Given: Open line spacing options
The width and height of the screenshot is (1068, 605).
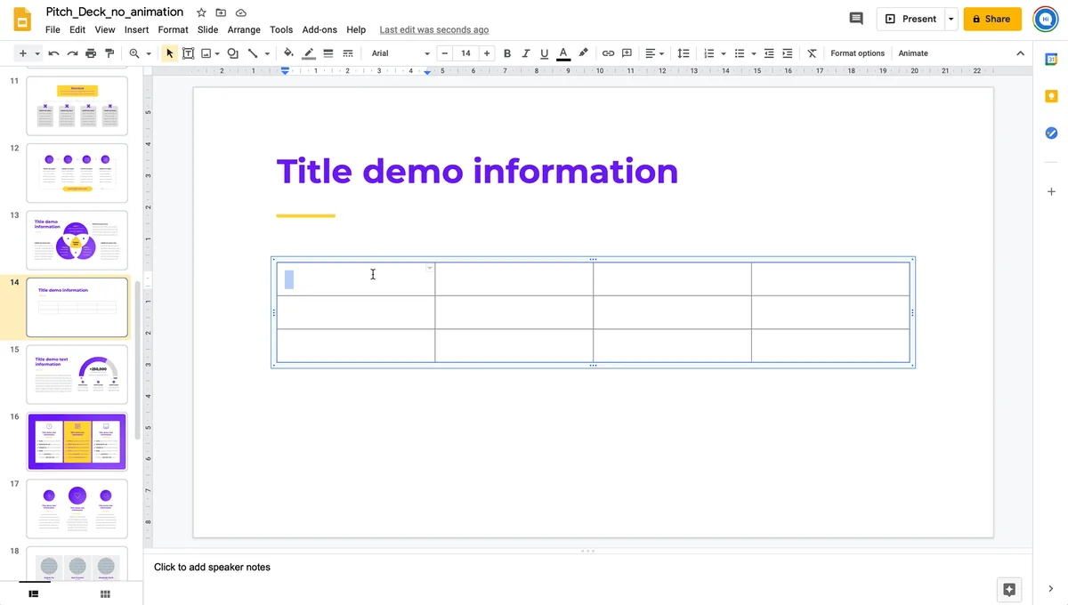Looking at the screenshot, I should (x=683, y=53).
